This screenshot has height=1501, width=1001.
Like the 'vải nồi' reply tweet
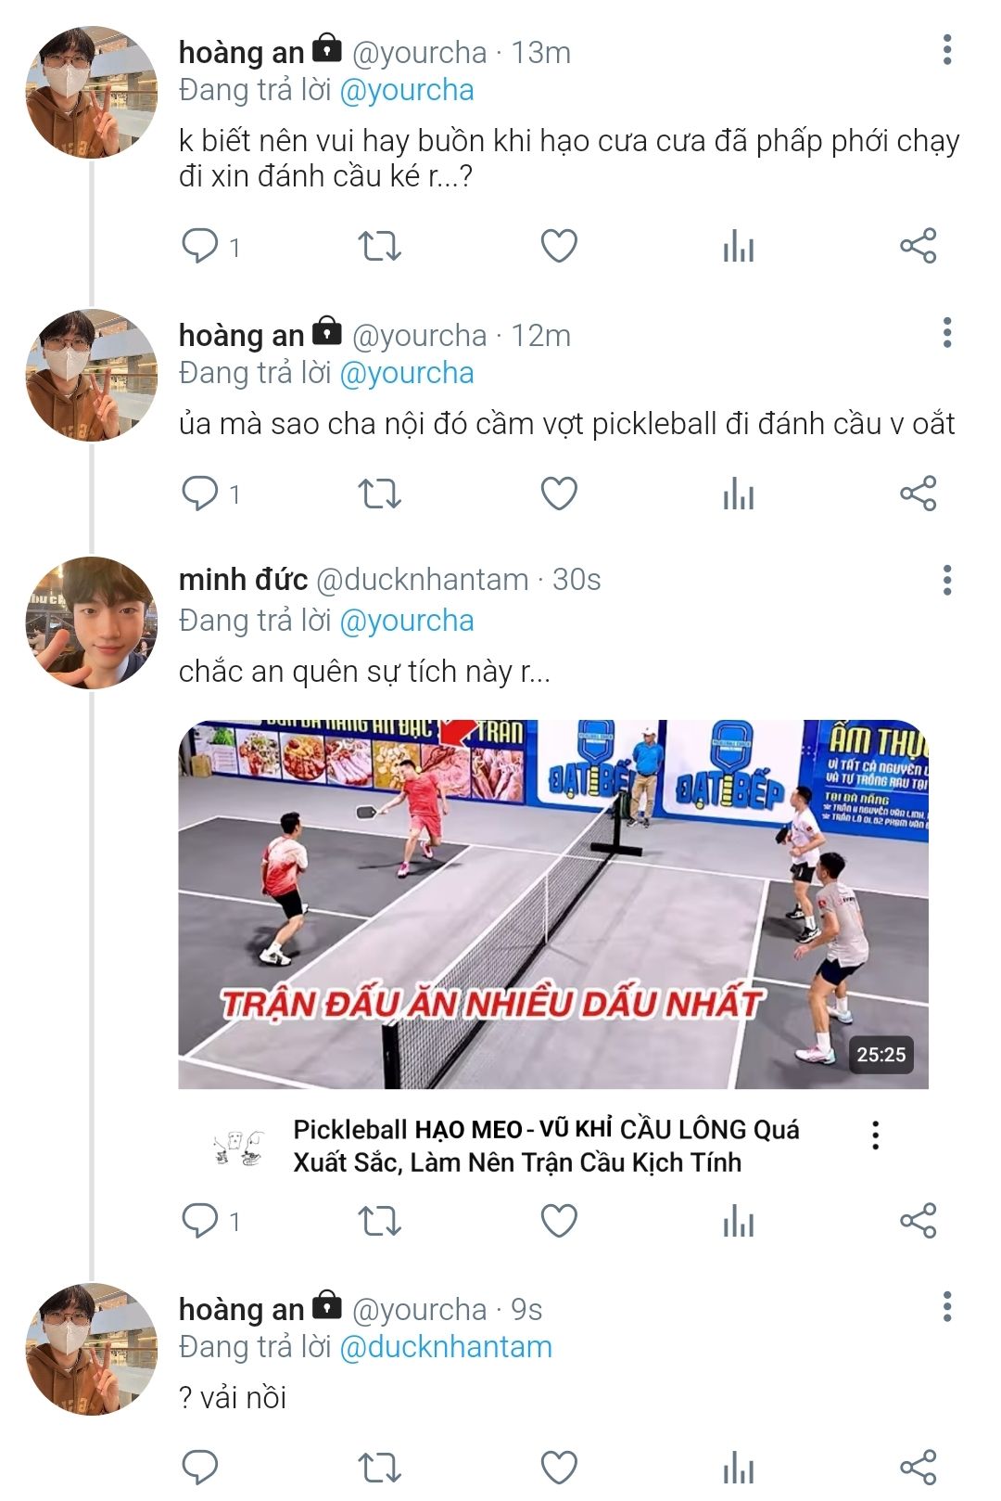[559, 1468]
